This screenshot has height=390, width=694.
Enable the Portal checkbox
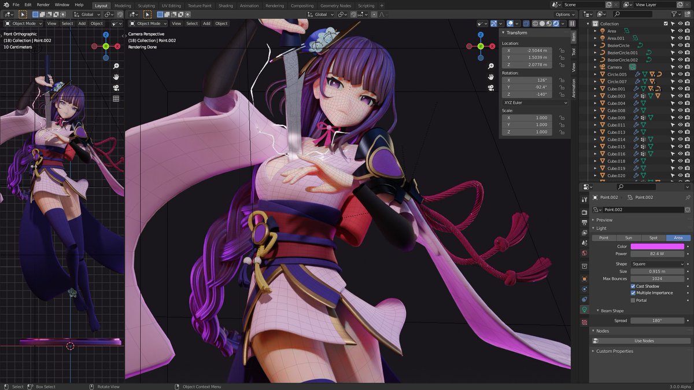pyautogui.click(x=633, y=300)
